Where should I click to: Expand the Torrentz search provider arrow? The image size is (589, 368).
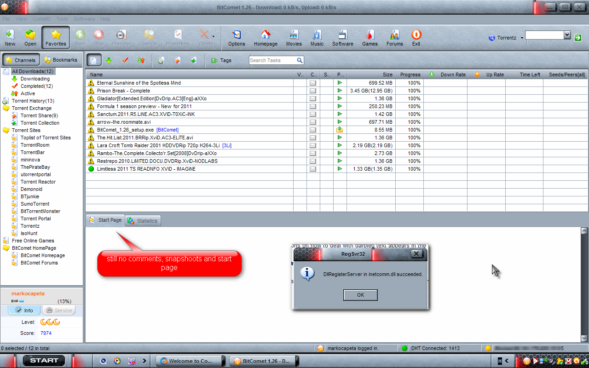click(522, 38)
